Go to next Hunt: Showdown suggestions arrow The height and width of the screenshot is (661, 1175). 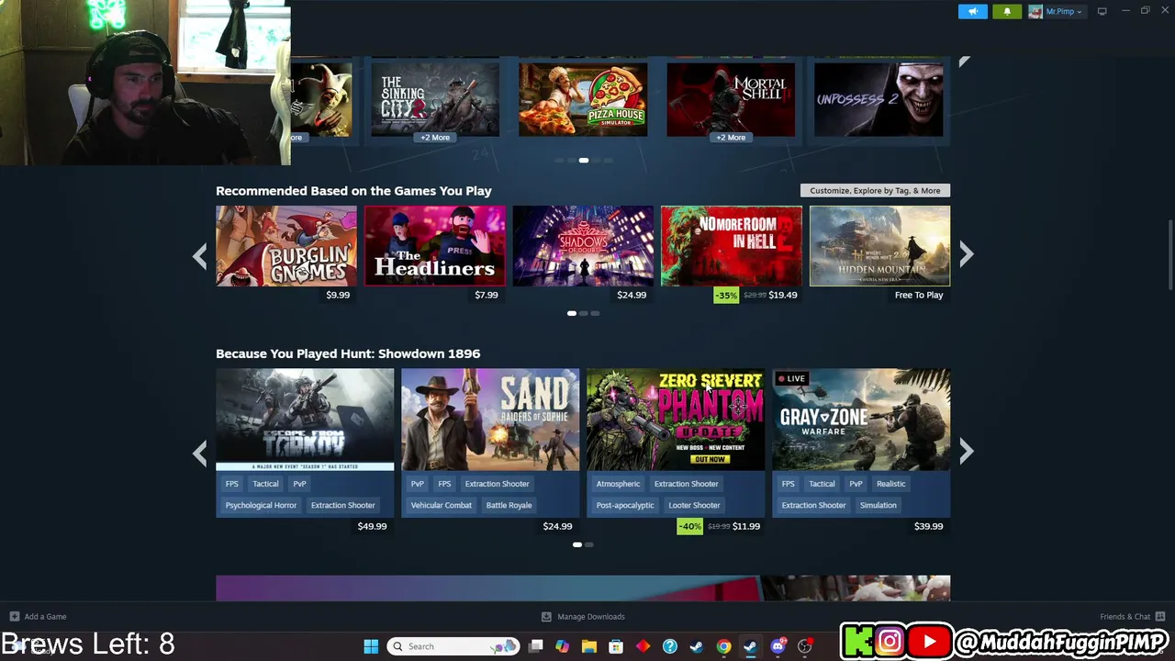point(966,451)
